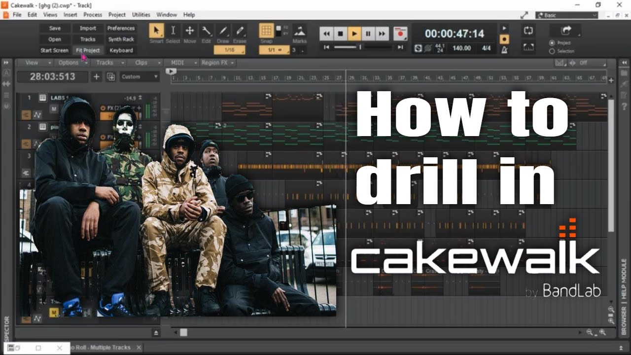This screenshot has height=355, width=631.
Task: Open the Basic workspace dropdown
Action: tap(567, 15)
